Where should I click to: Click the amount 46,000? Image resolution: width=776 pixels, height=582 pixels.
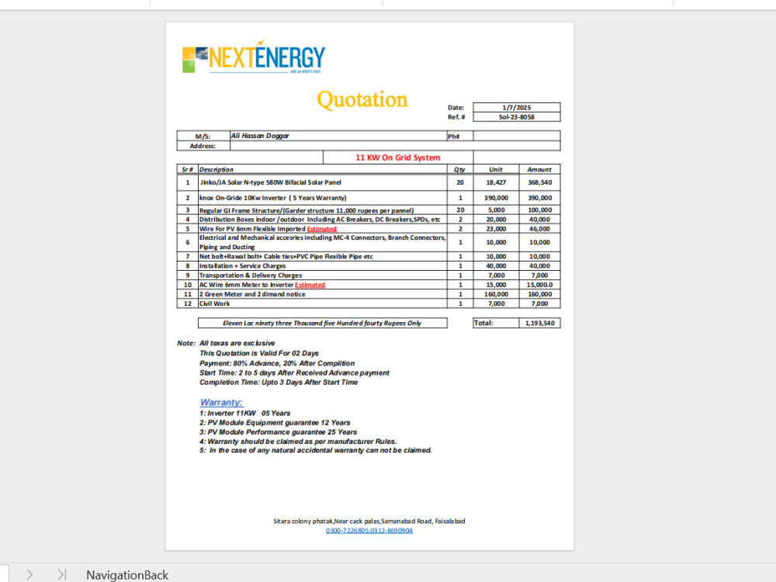(539, 229)
